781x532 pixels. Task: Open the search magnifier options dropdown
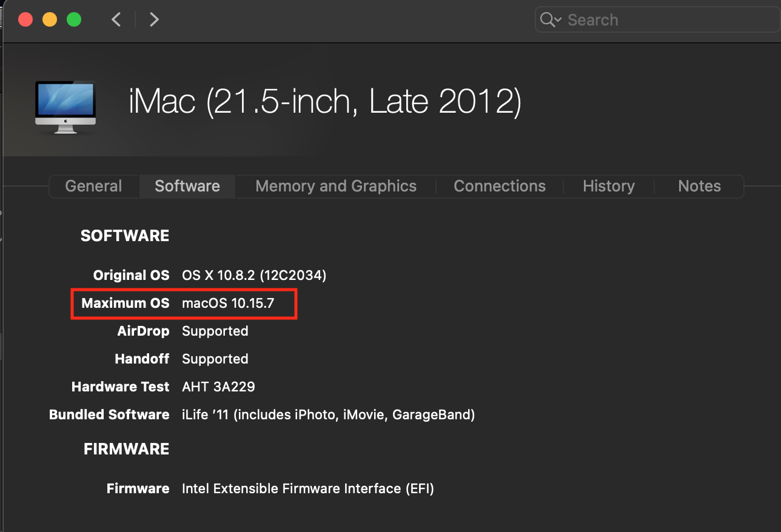tap(551, 20)
